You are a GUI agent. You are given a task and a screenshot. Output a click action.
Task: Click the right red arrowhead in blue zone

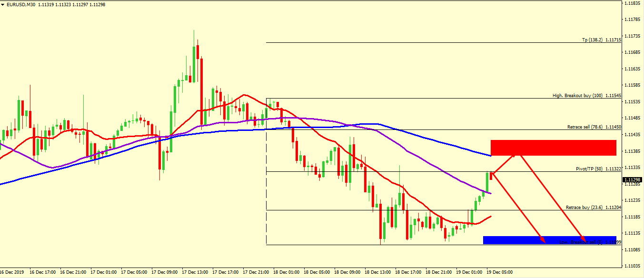click(x=583, y=239)
